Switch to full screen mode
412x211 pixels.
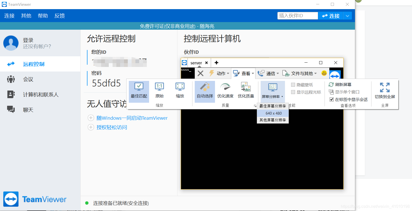coord(385,91)
